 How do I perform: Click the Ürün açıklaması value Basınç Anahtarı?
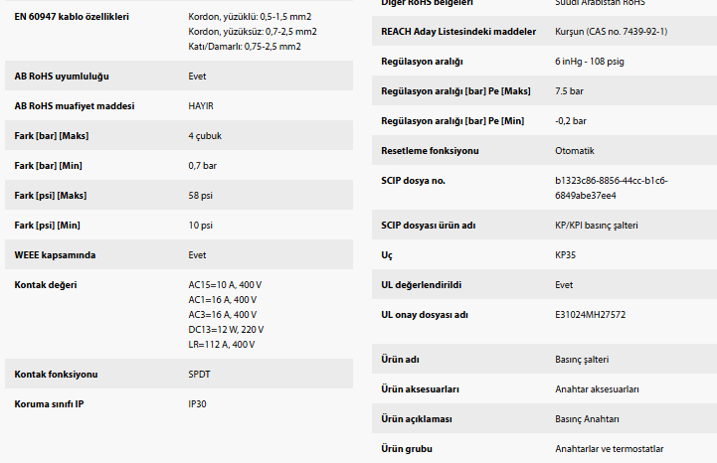click(x=587, y=419)
